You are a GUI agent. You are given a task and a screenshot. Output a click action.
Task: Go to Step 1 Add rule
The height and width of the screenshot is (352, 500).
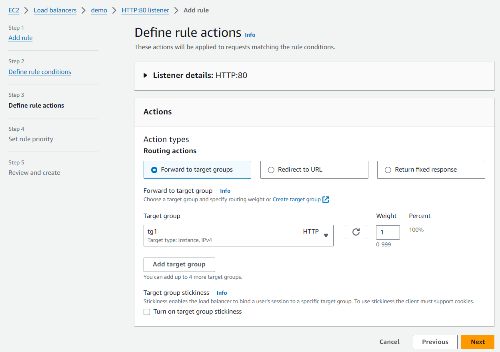[20, 38]
